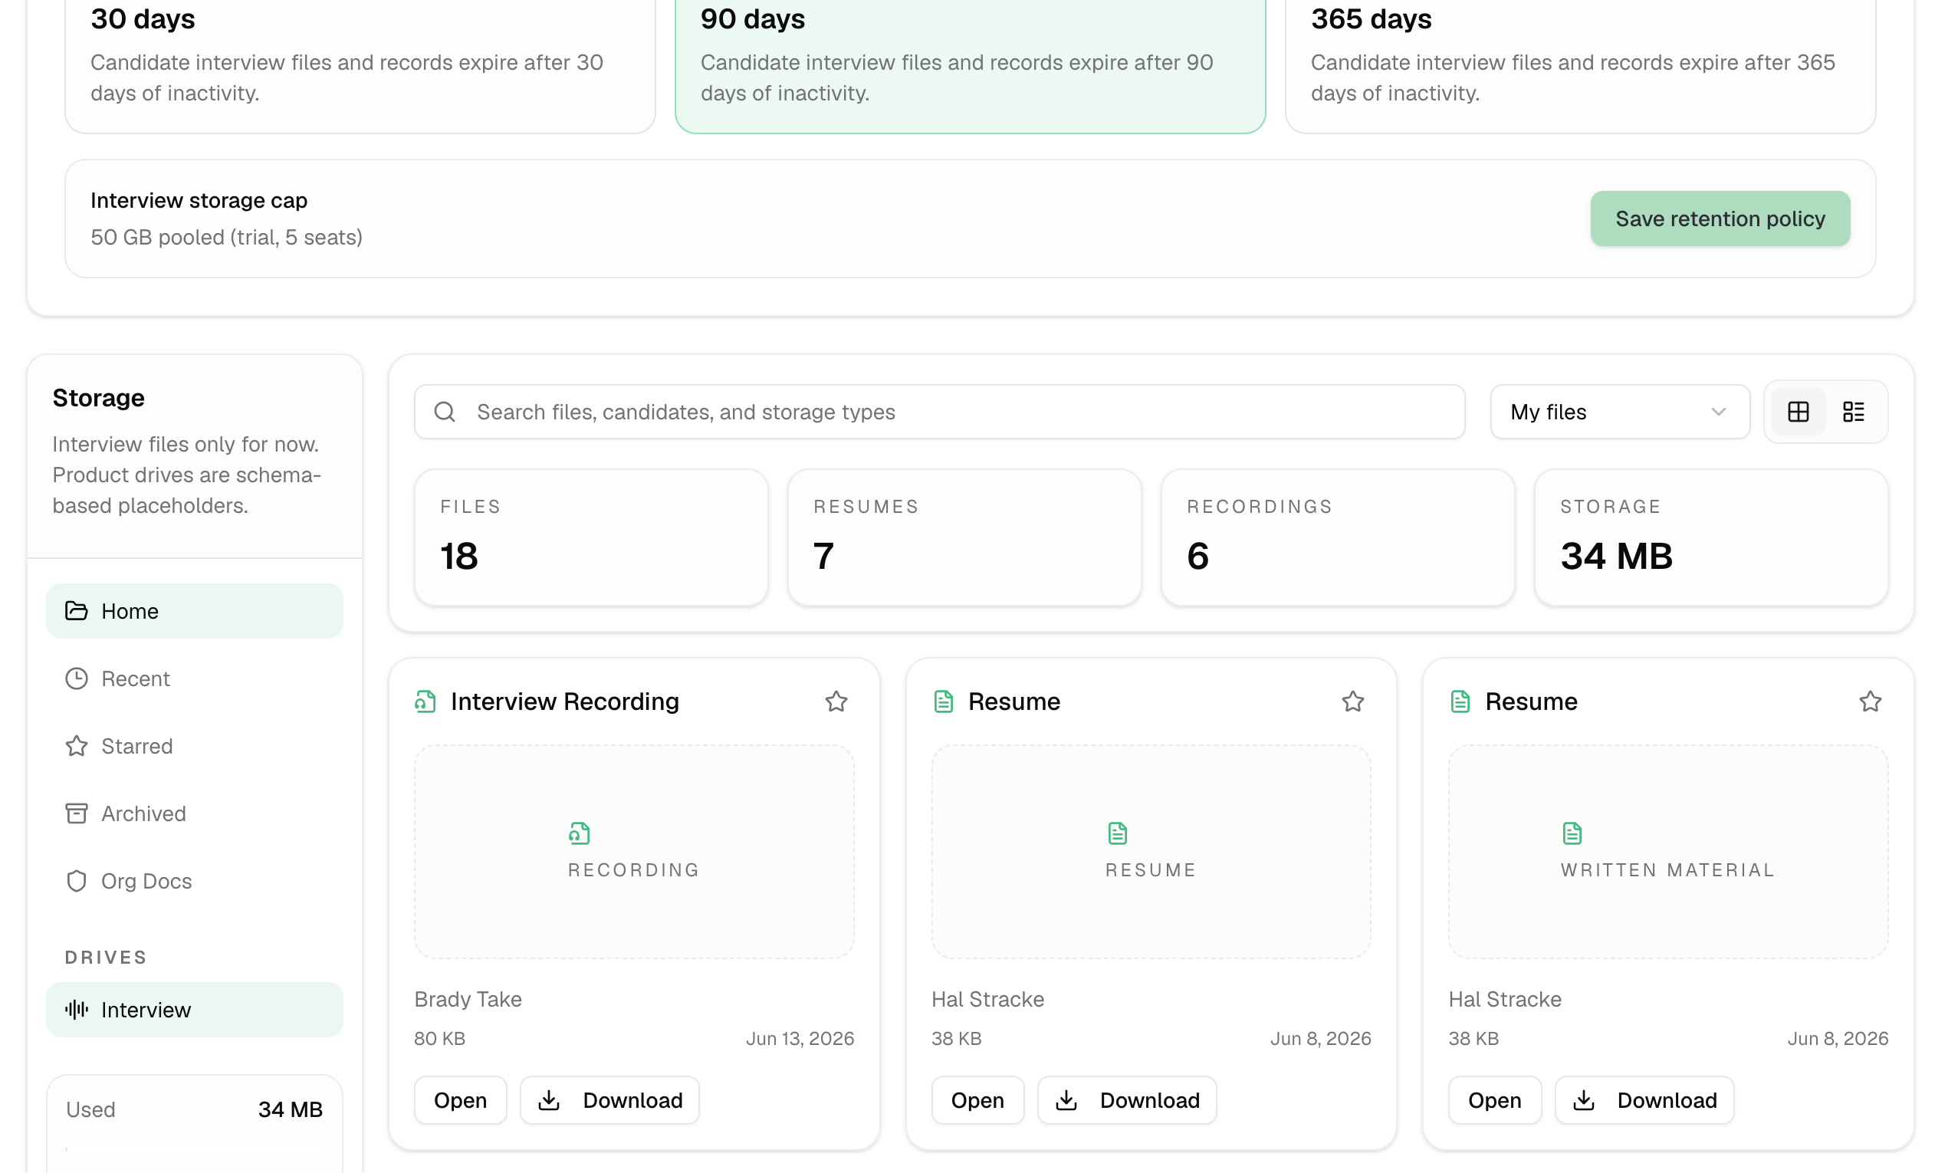
Task: Click the Interview waveform icon
Action: (x=76, y=1010)
